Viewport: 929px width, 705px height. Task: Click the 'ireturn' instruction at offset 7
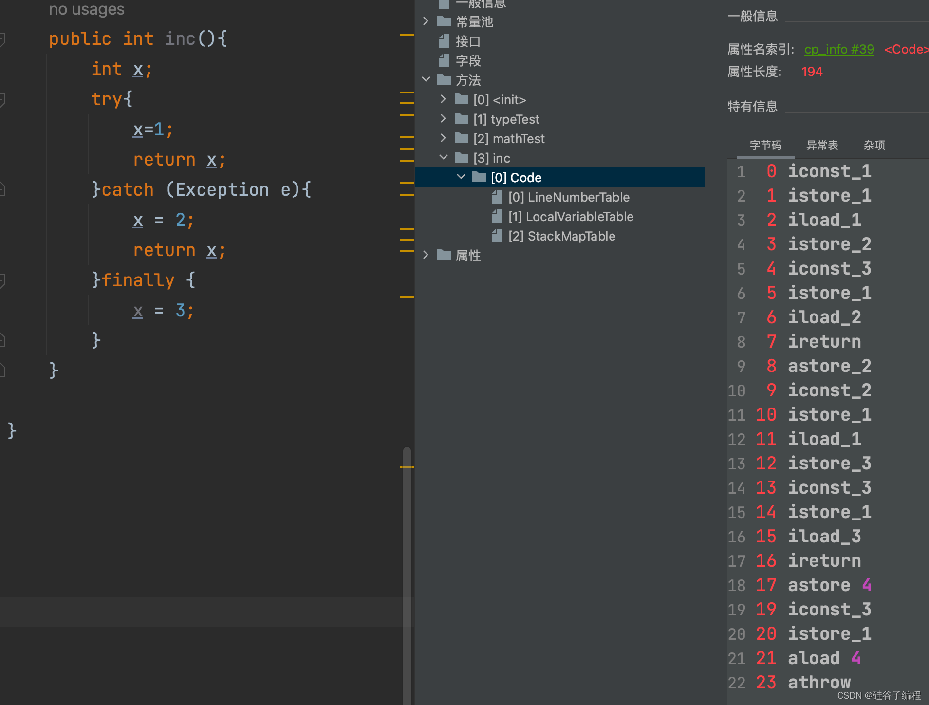coord(824,341)
